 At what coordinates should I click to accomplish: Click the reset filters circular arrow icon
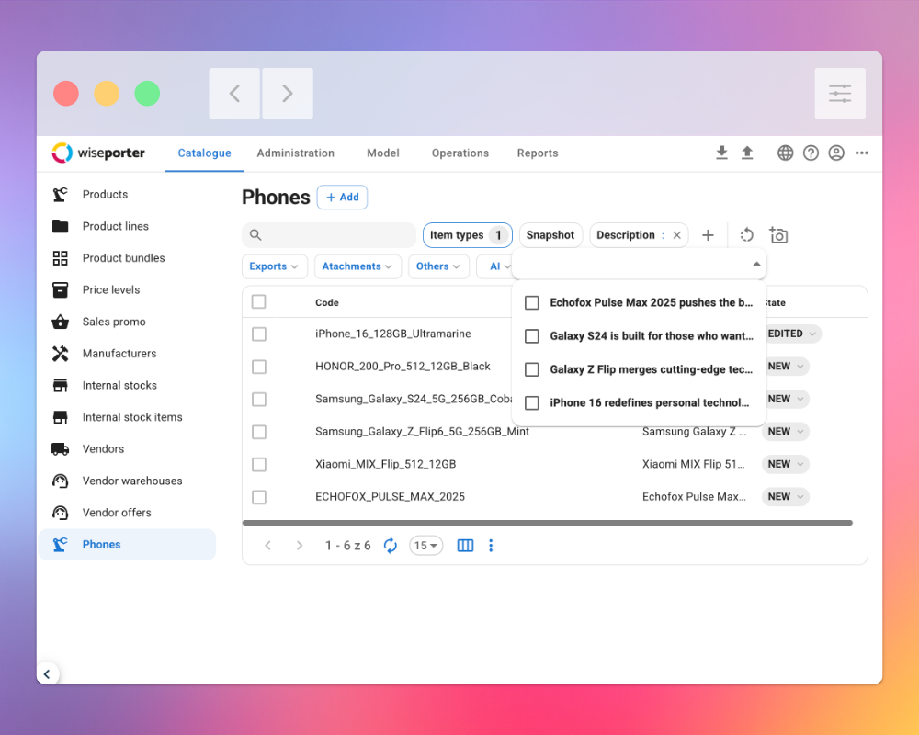coord(746,235)
